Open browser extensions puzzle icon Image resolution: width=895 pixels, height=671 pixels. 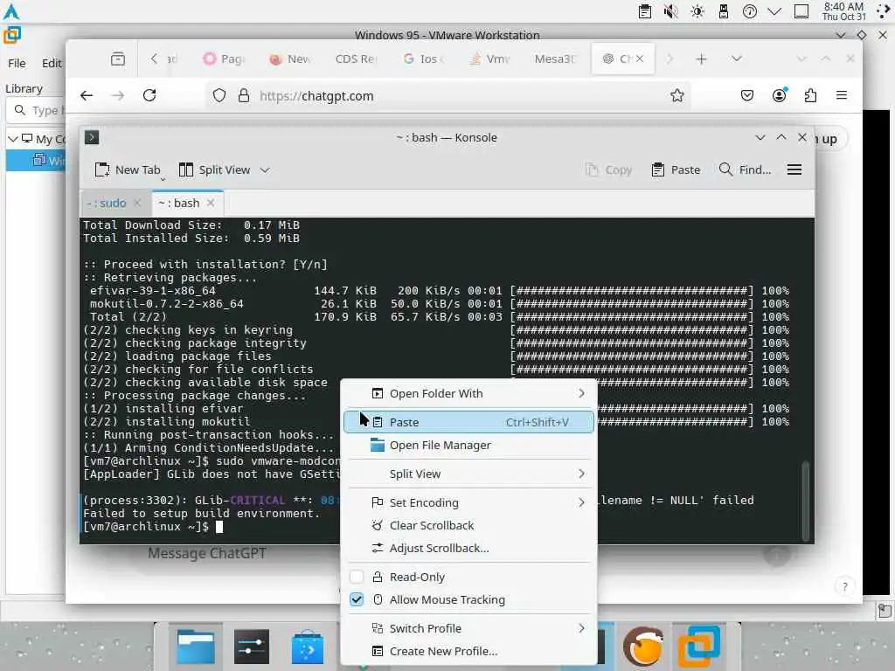[810, 95]
